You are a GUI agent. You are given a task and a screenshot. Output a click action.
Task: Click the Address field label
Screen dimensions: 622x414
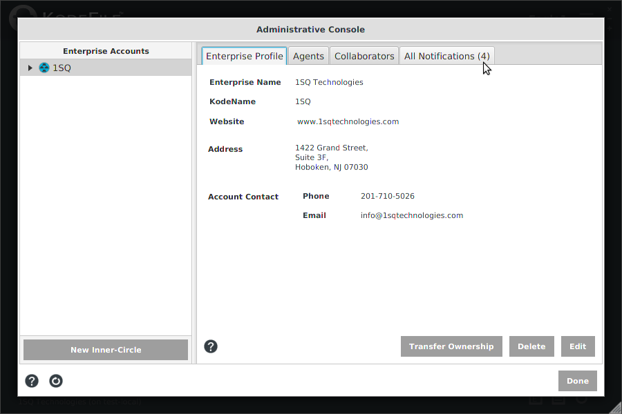[x=225, y=149]
